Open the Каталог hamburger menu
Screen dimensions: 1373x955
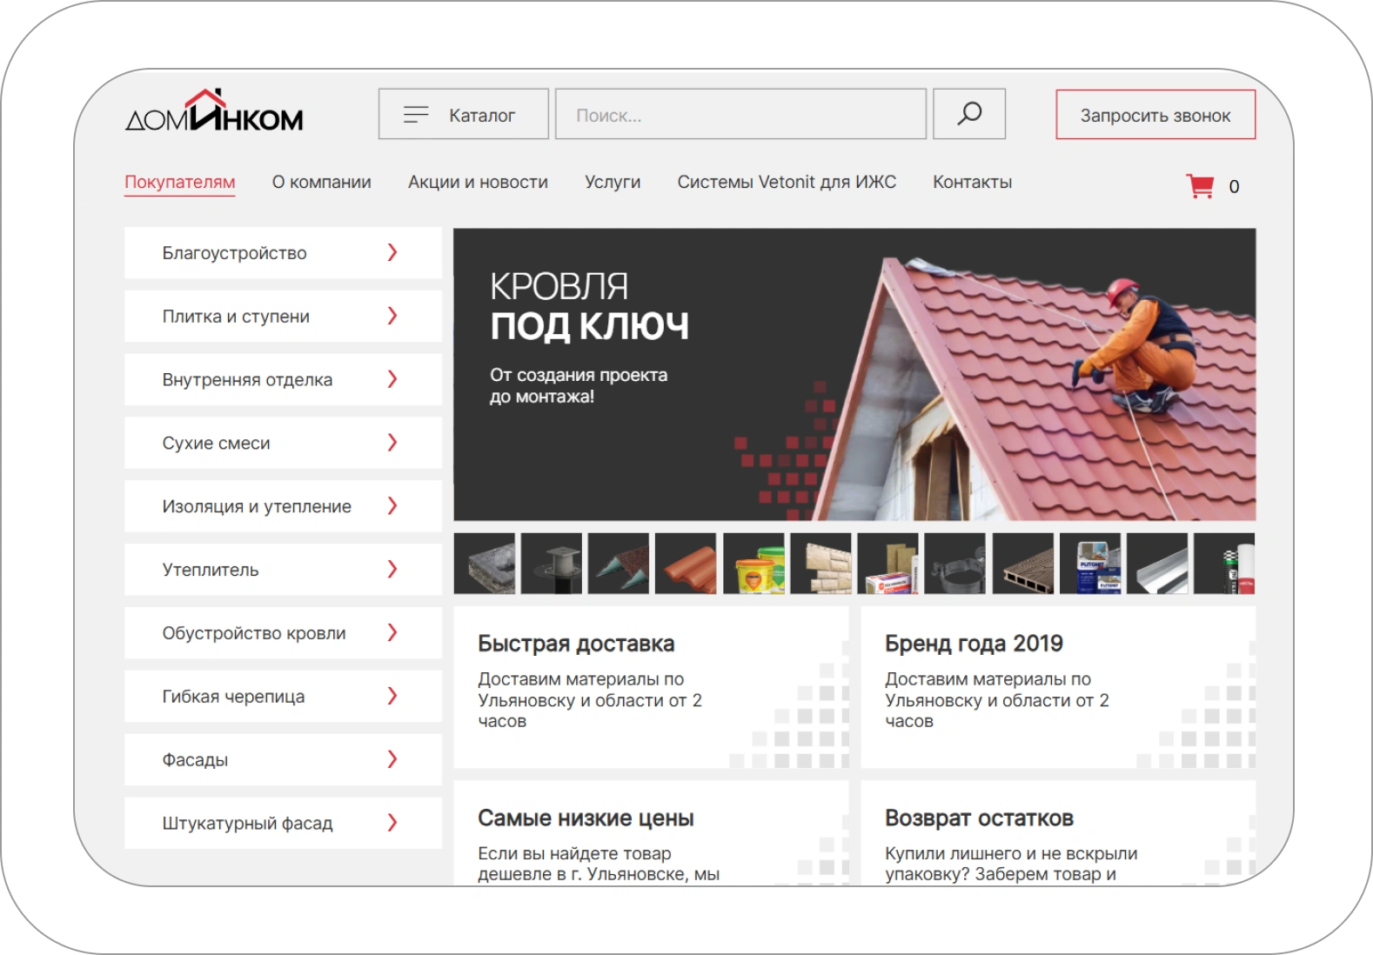463,114
